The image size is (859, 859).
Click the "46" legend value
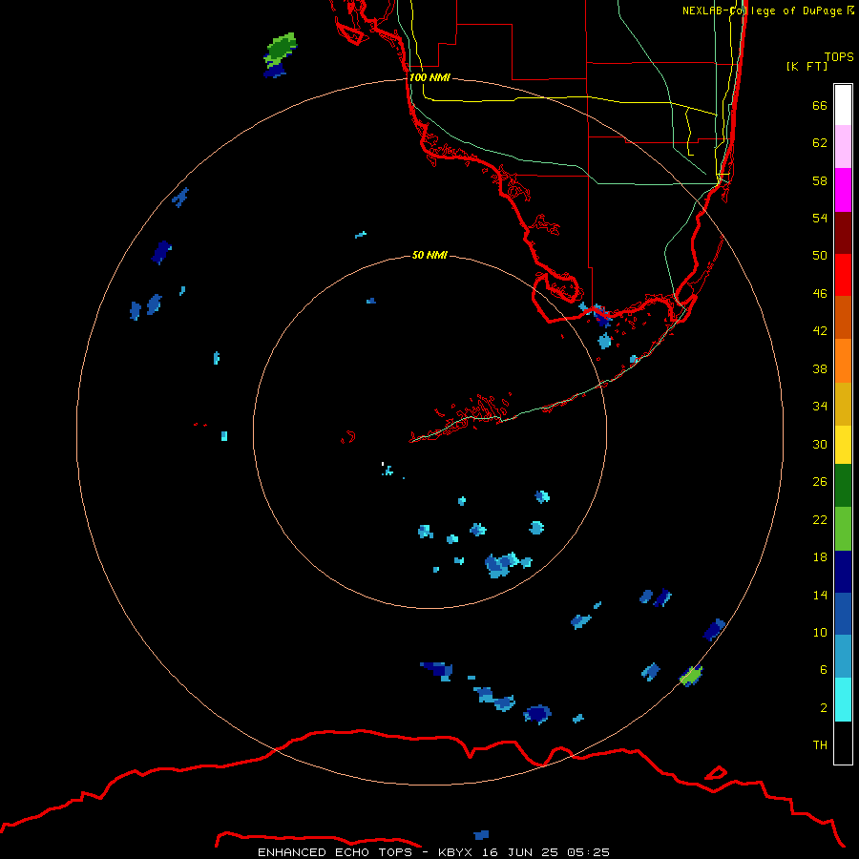click(820, 294)
